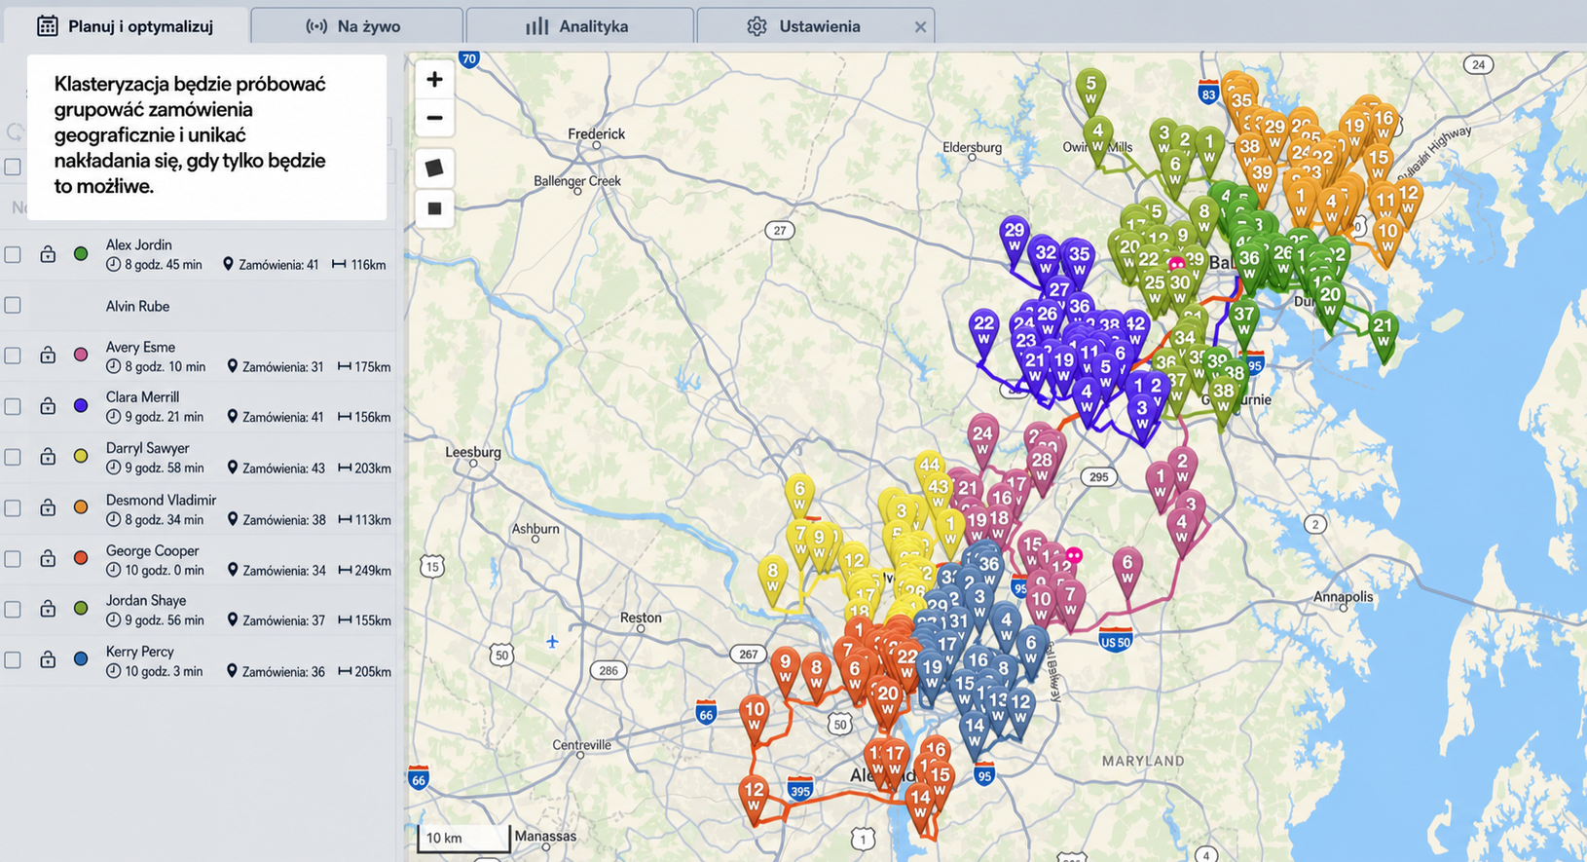Zoom out the map with minus button
This screenshot has height=862, width=1587.
pos(434,118)
